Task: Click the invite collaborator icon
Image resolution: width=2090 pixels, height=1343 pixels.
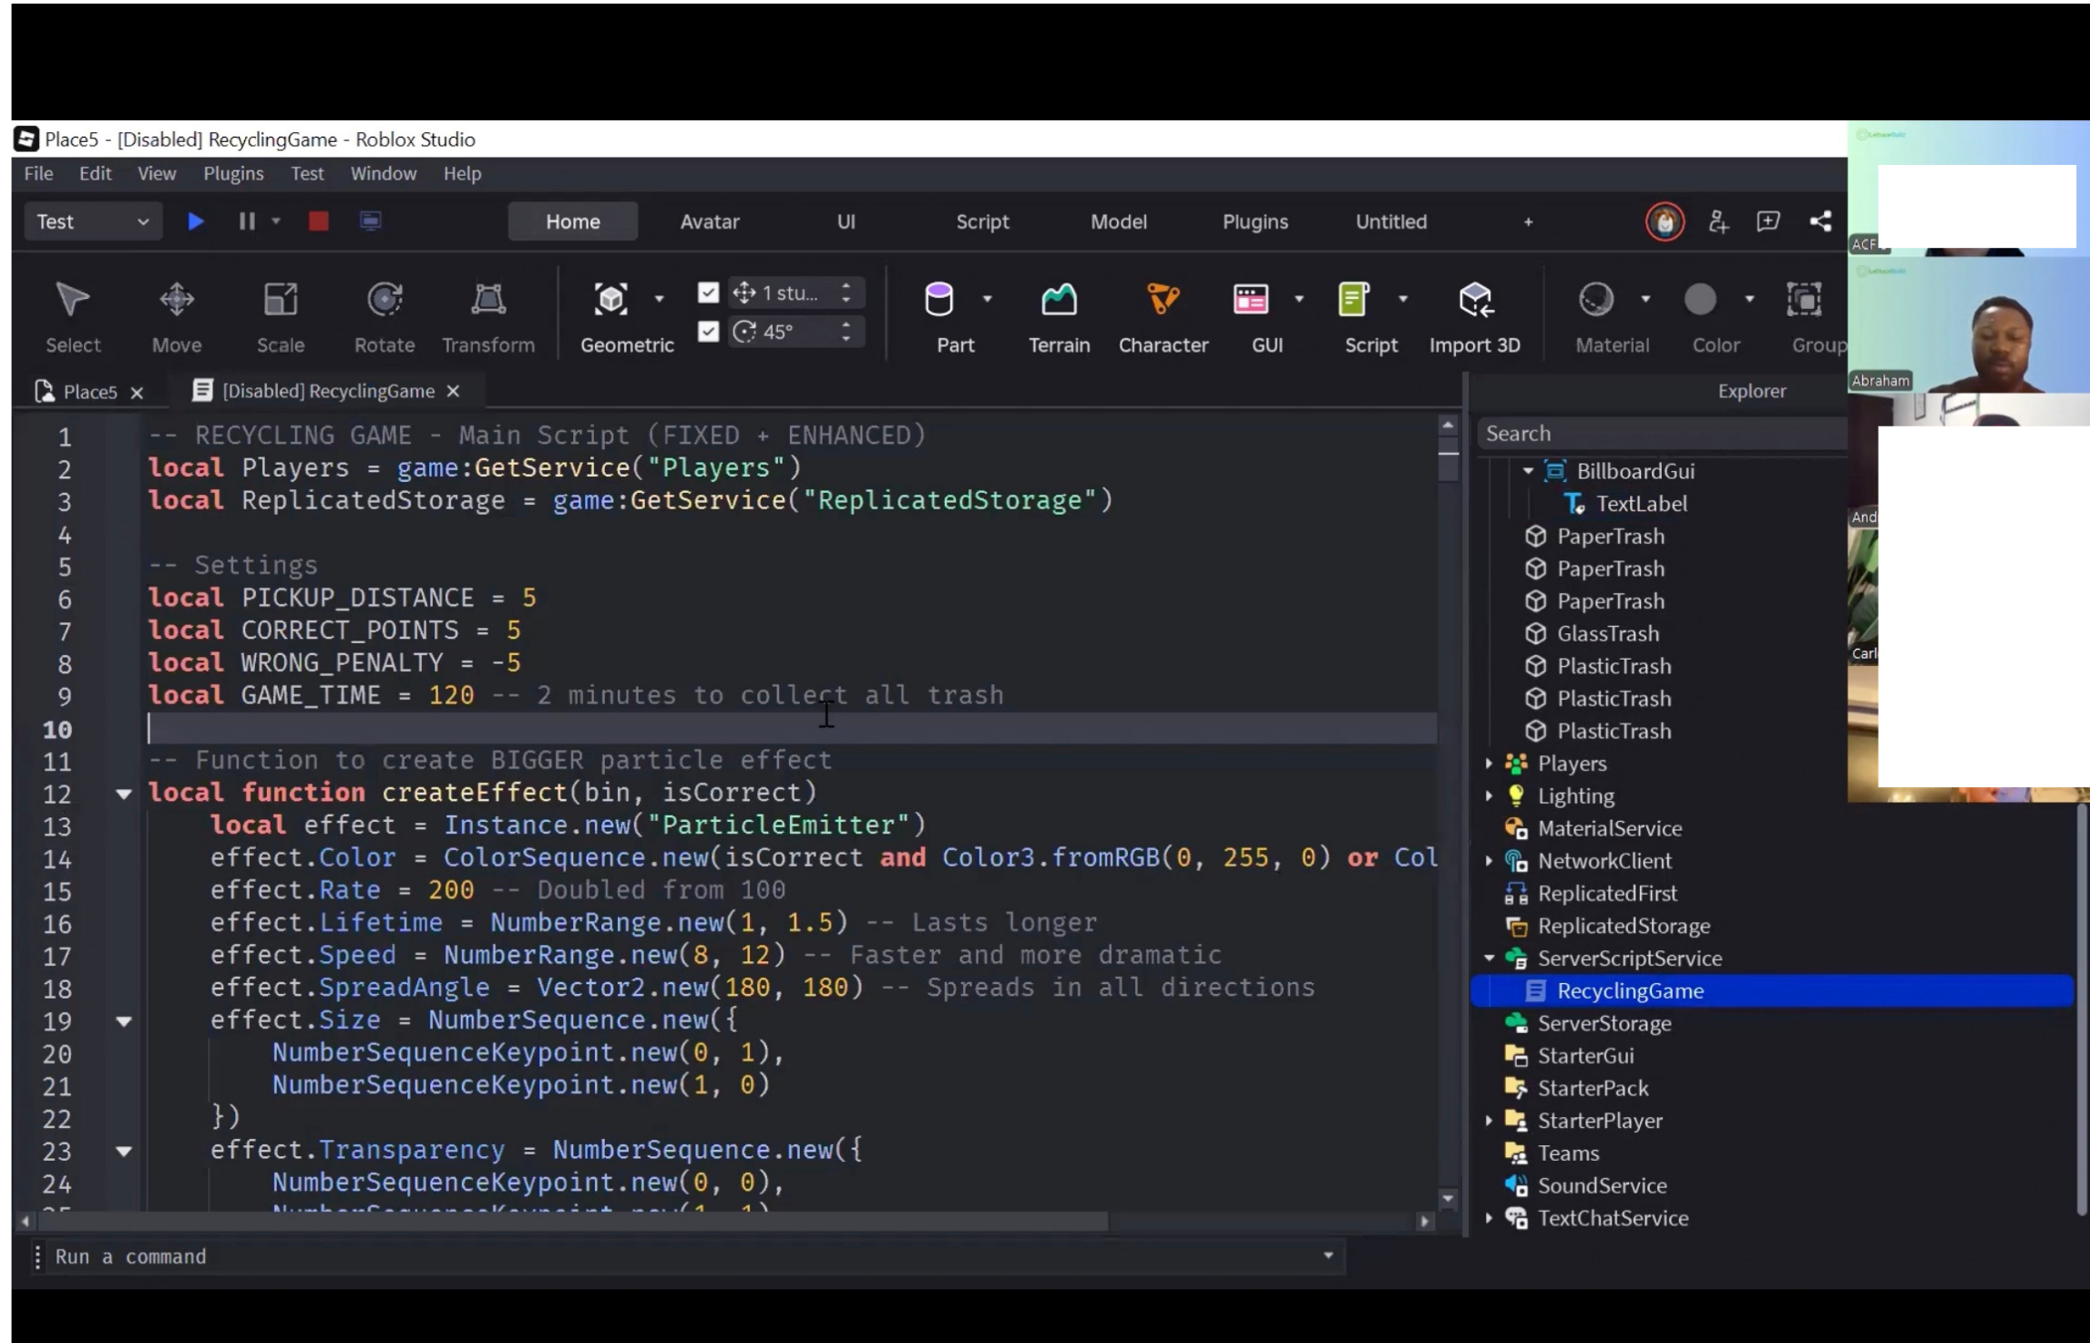Action: point(1718,221)
